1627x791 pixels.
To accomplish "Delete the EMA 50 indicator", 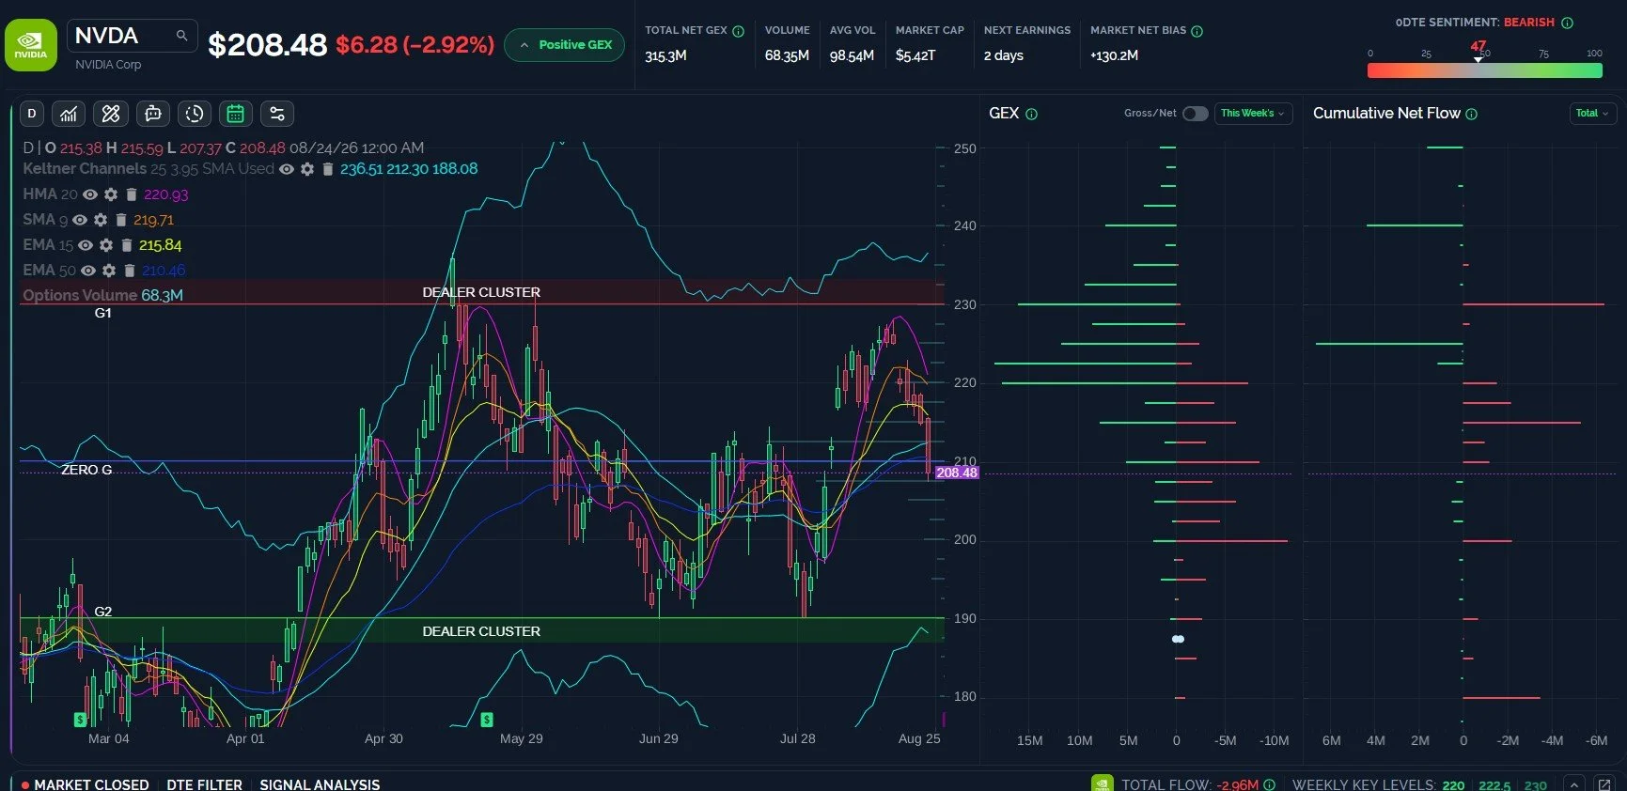I will pyautogui.click(x=130, y=271).
